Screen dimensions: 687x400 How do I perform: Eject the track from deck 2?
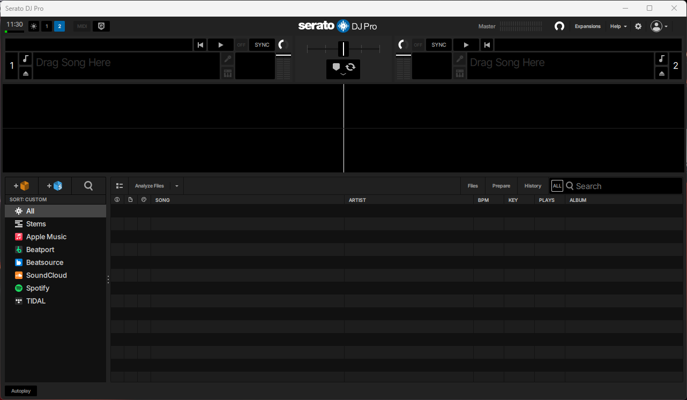point(661,73)
